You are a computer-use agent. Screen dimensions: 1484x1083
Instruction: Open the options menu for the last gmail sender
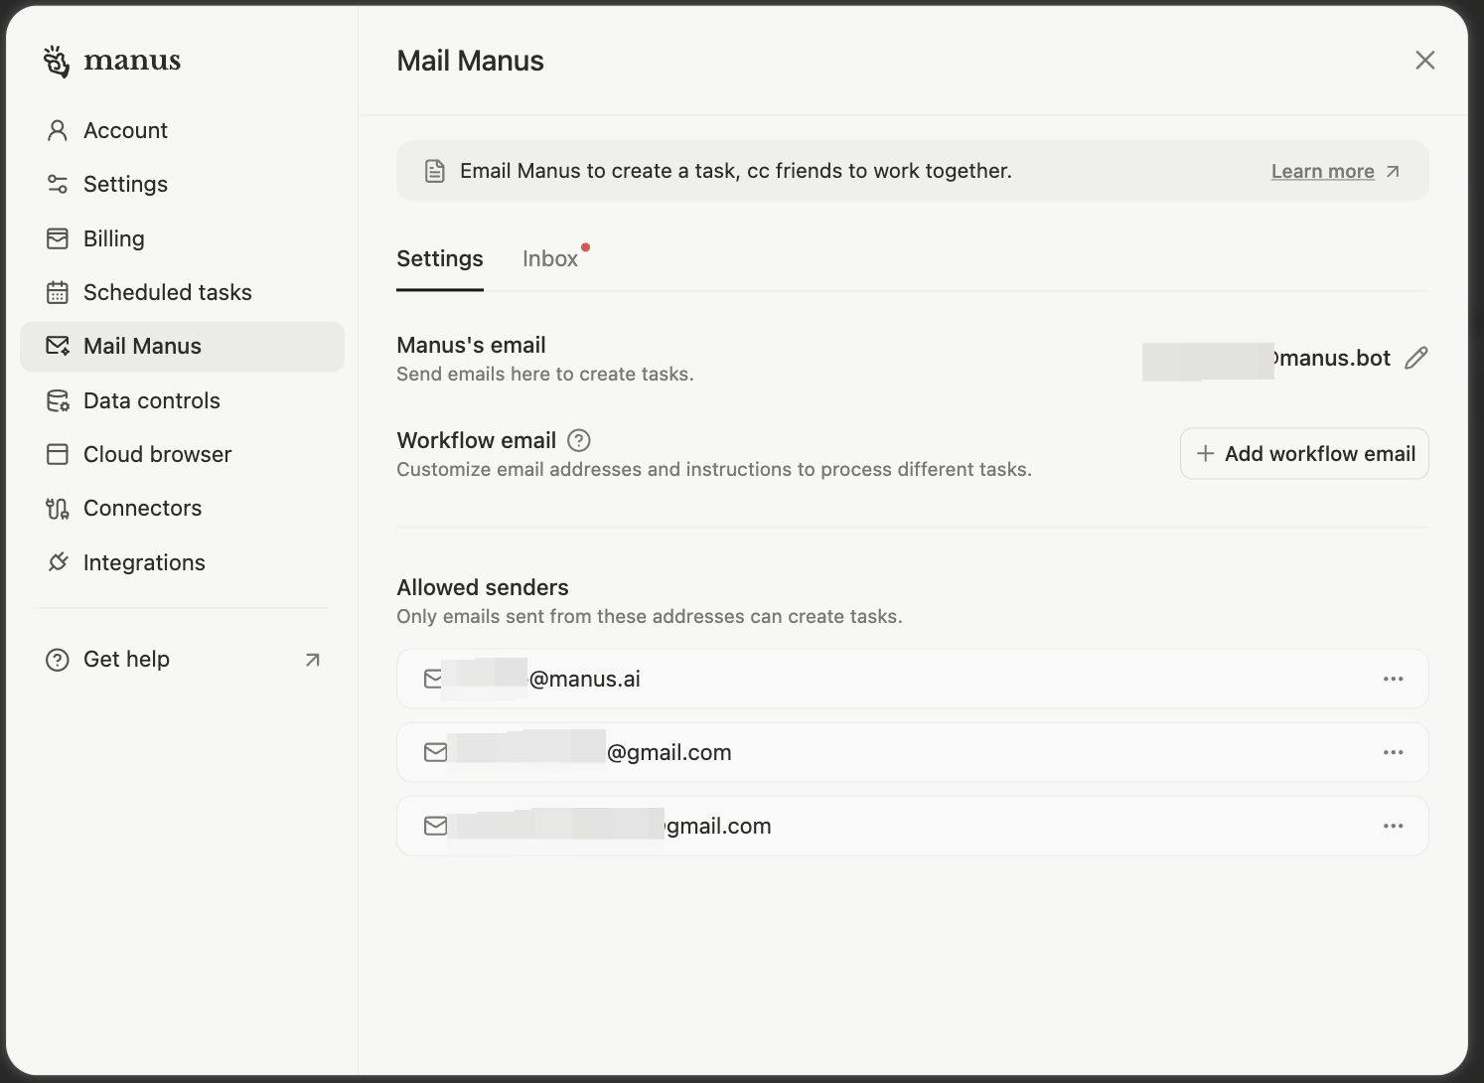click(x=1393, y=826)
